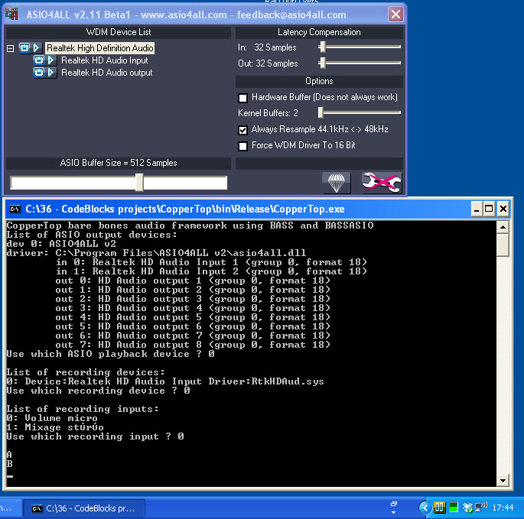The width and height of the screenshot is (524, 519).
Task: Click play arrow beside Realtek HD Audio output
Action: point(50,73)
